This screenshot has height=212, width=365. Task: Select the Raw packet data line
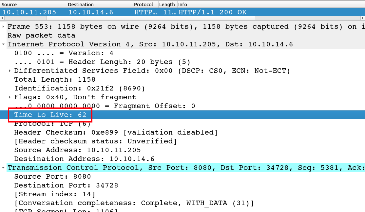[41, 35]
